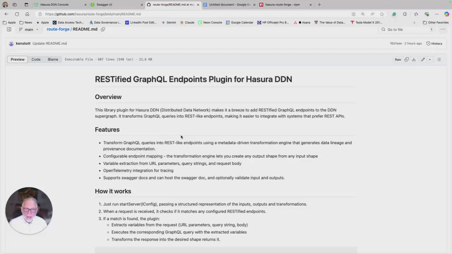Open the Data Governance bookmark
452x254 pixels.
point(105,23)
